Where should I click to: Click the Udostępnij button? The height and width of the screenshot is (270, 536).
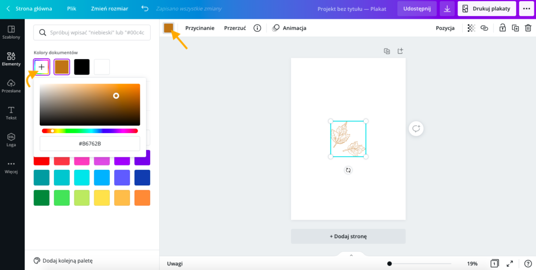tap(417, 9)
